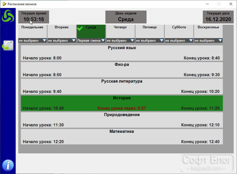Select the Пятница day tab
Image resolution: width=237 pixels, height=174 pixels.
click(150, 32)
